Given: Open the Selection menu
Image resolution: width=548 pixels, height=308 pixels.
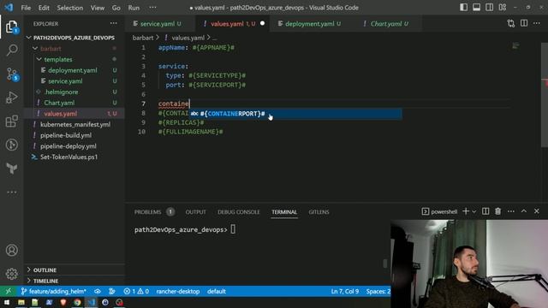Looking at the screenshot, I should click(x=70, y=8).
